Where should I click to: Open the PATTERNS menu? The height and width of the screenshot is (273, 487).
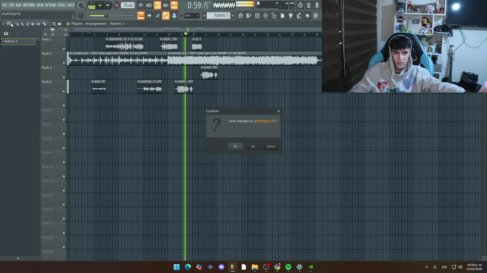coord(29,5)
